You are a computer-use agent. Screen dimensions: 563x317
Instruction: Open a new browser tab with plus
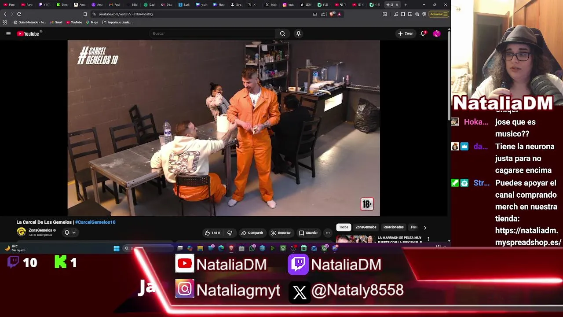(x=406, y=5)
